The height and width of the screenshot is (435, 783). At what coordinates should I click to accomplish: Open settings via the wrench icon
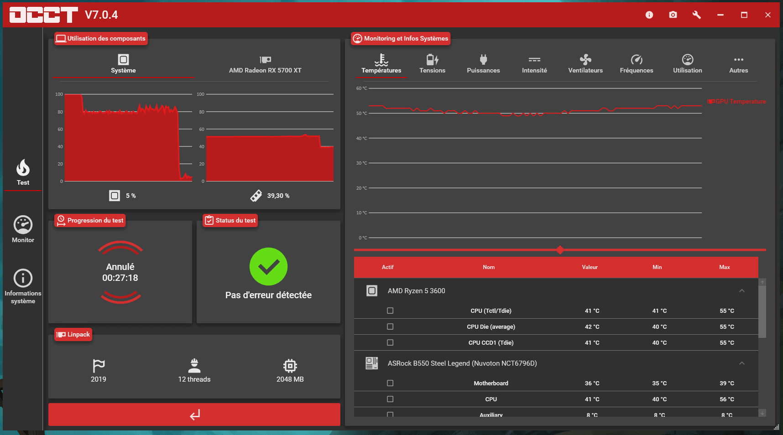[x=697, y=15]
